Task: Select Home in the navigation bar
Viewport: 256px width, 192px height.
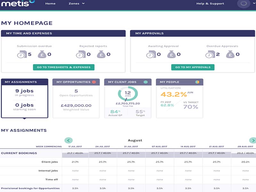Action: click(x=50, y=4)
